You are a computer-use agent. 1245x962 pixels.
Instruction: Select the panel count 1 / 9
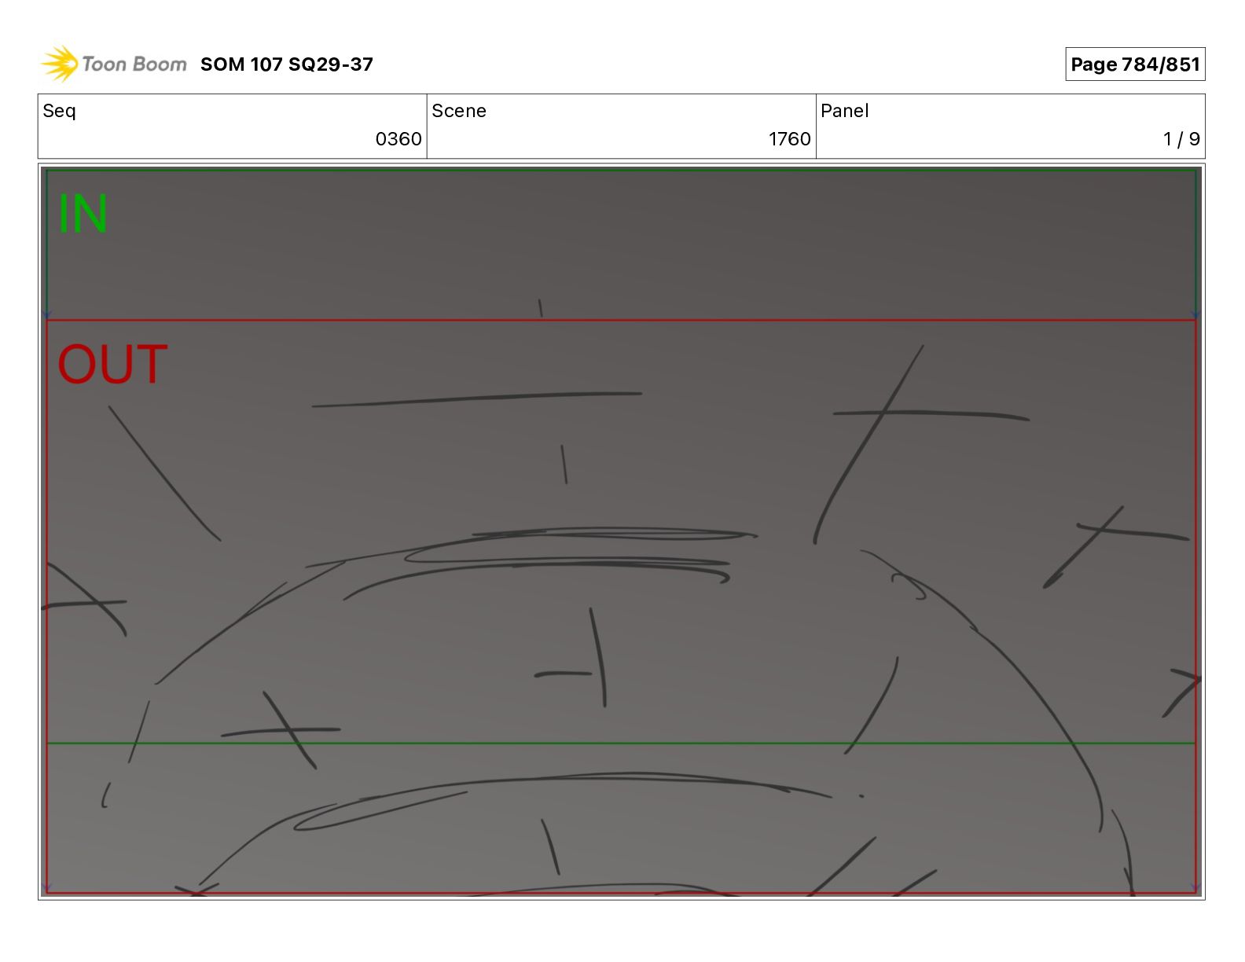point(1181,139)
